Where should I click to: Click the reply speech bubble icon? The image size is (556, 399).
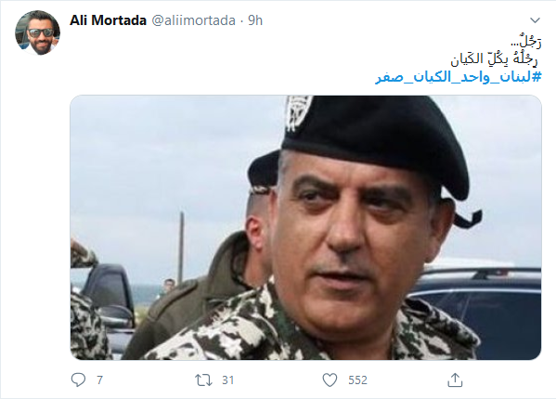pos(78,380)
